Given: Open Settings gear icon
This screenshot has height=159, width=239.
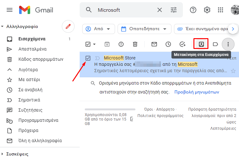Looking at the screenshot, I should click(207, 10).
